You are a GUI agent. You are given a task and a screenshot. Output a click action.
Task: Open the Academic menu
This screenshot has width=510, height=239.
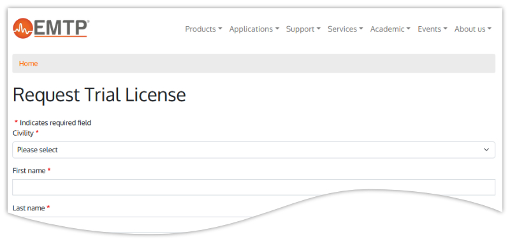click(390, 29)
